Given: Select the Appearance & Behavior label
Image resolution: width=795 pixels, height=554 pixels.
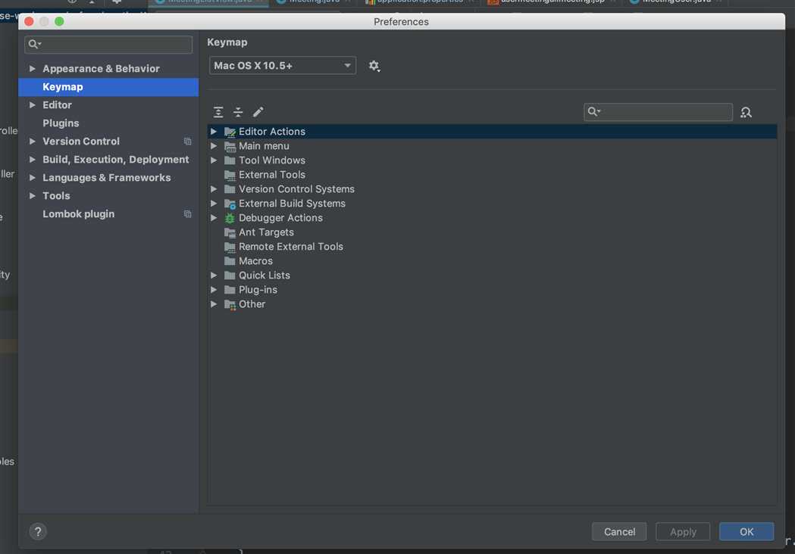Looking at the screenshot, I should [101, 68].
